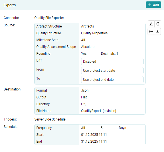Image resolution: width=164 pixels, height=152 pixels.
Task: Click the Frequency number '5'
Action: [x=102, y=128]
